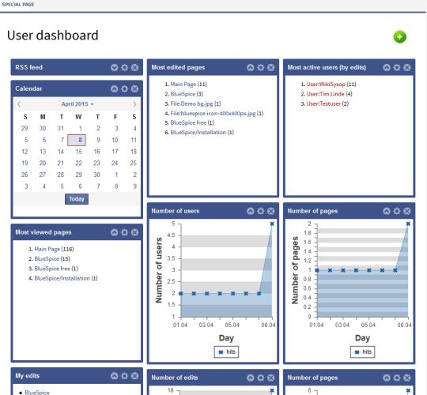Screen dimensions: 427x395
Task: Close the Number of users portlet
Action: pos(271,211)
